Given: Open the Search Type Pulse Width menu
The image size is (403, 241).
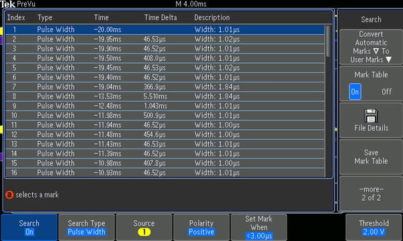Looking at the screenshot, I should (x=87, y=228).
